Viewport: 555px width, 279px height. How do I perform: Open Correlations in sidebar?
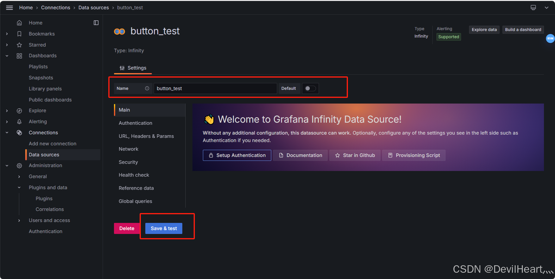(x=50, y=209)
